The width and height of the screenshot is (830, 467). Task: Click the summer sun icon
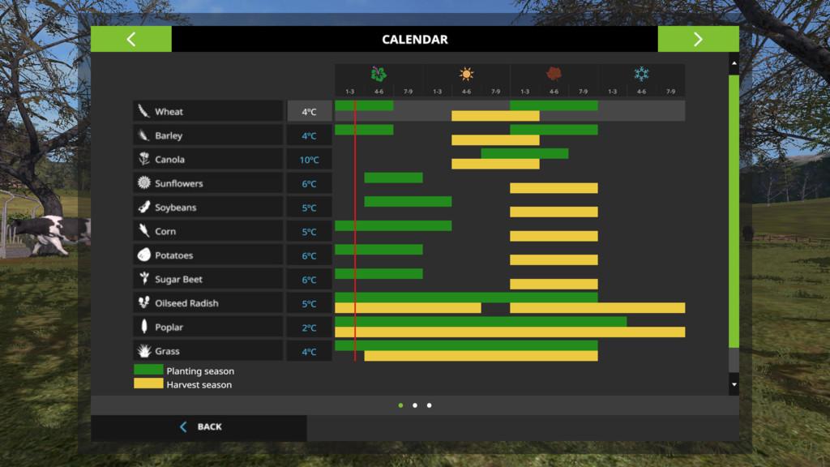coord(466,75)
